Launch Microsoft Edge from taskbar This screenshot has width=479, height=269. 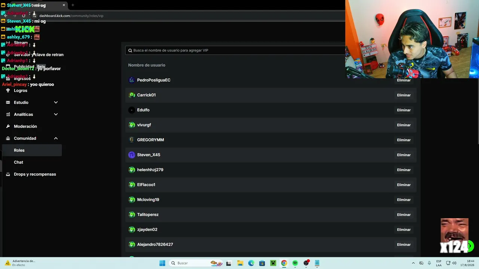click(x=251, y=263)
